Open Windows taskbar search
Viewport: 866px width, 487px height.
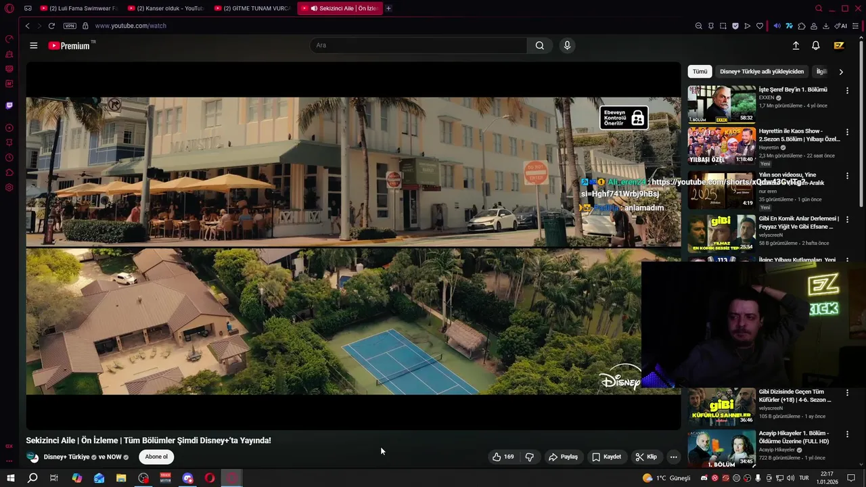pos(32,478)
